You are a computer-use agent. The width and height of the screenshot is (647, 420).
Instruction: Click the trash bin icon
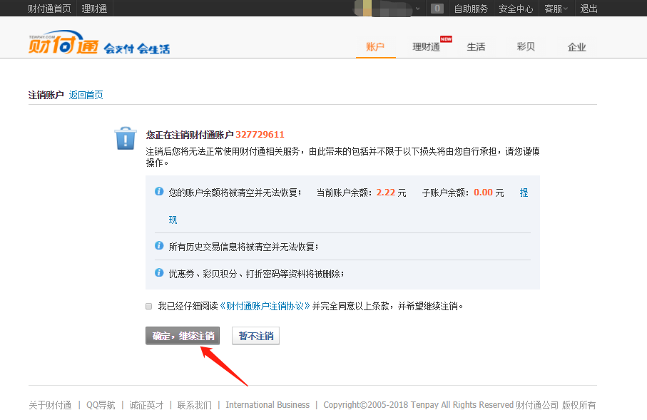pos(126,138)
